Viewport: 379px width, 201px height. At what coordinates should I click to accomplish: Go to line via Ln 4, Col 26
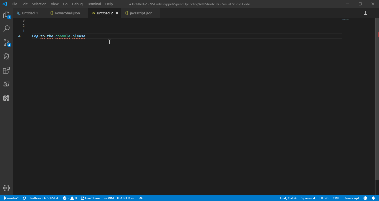click(x=289, y=198)
